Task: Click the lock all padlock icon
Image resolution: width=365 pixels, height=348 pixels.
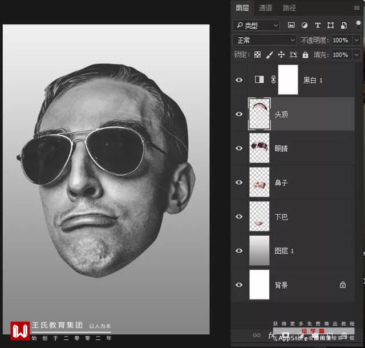Action: click(305, 55)
